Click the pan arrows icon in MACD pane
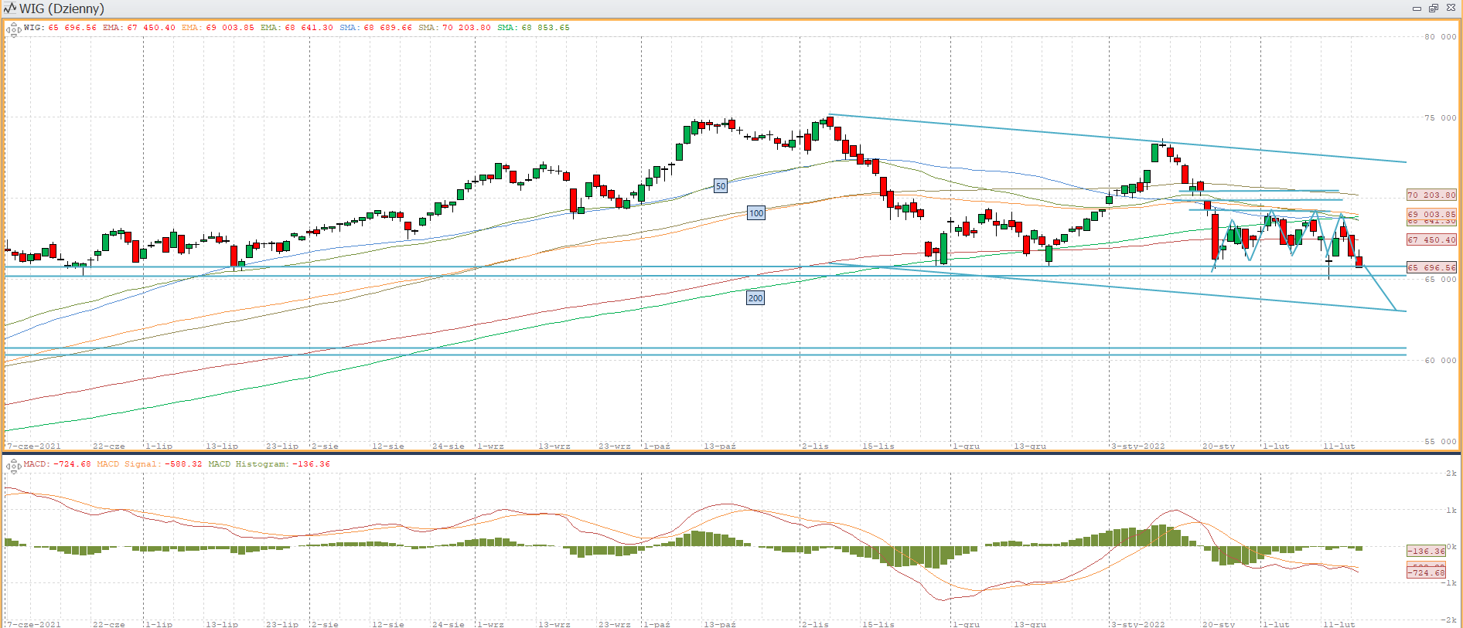 tap(13, 466)
